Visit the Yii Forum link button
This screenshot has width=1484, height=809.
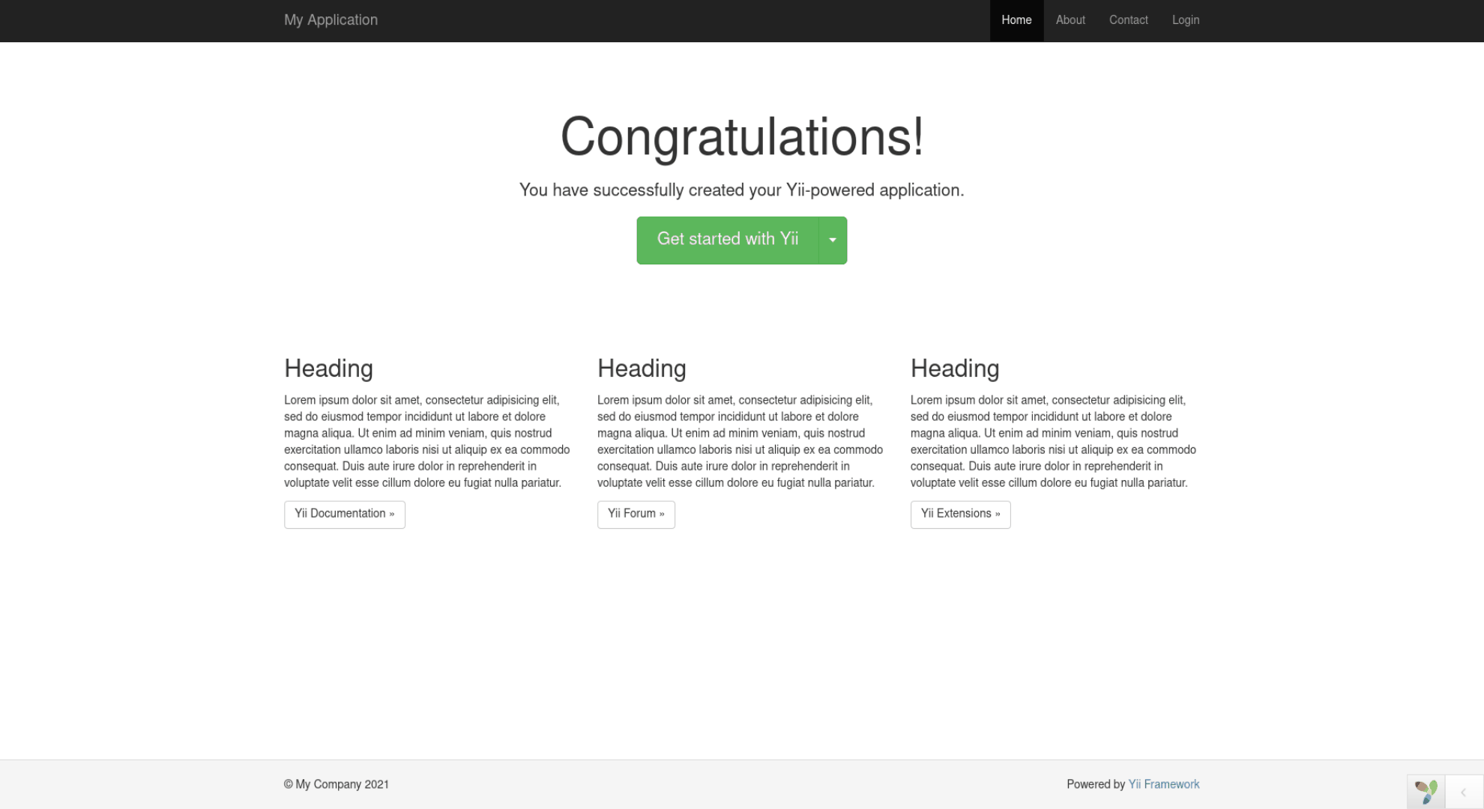(636, 514)
